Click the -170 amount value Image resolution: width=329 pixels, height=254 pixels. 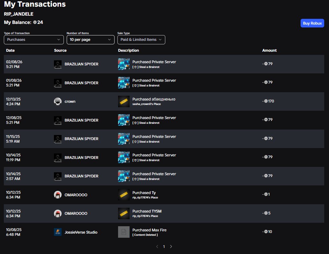click(268, 101)
